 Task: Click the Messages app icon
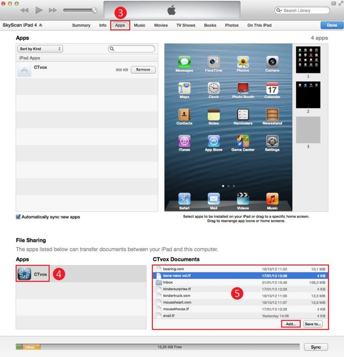184,62
